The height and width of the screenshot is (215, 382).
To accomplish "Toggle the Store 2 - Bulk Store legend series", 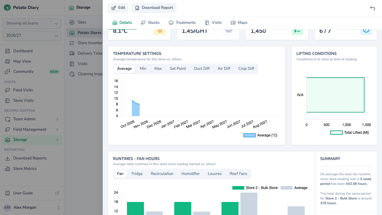I will (255, 188).
